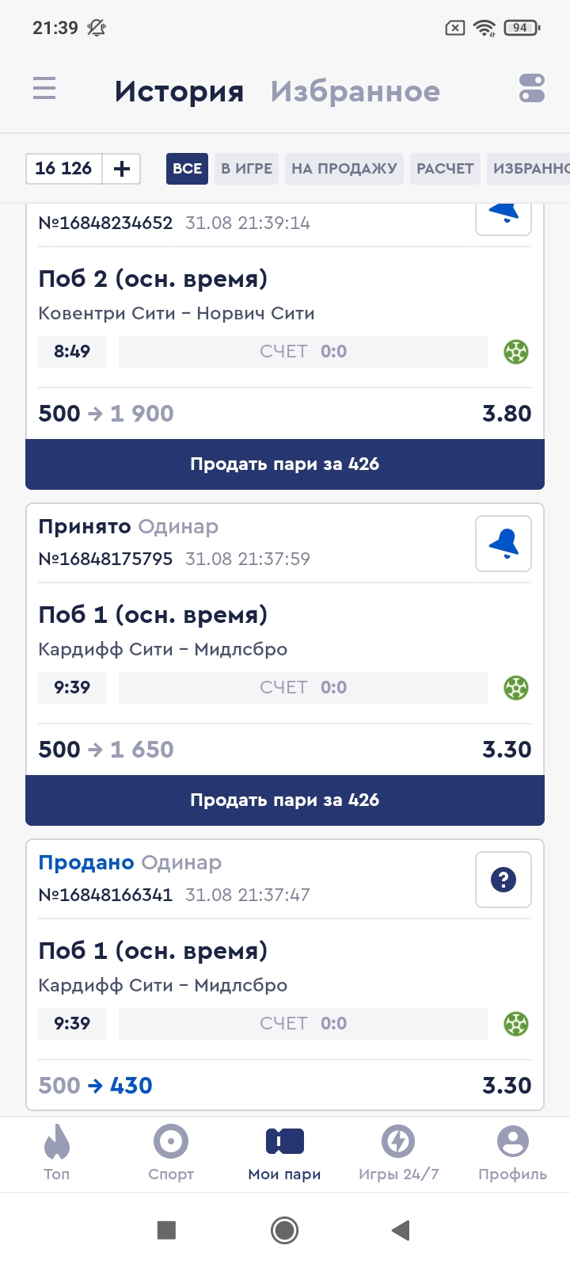Go to the Спорт section
This screenshot has width=570, height=1268.
click(x=171, y=1152)
